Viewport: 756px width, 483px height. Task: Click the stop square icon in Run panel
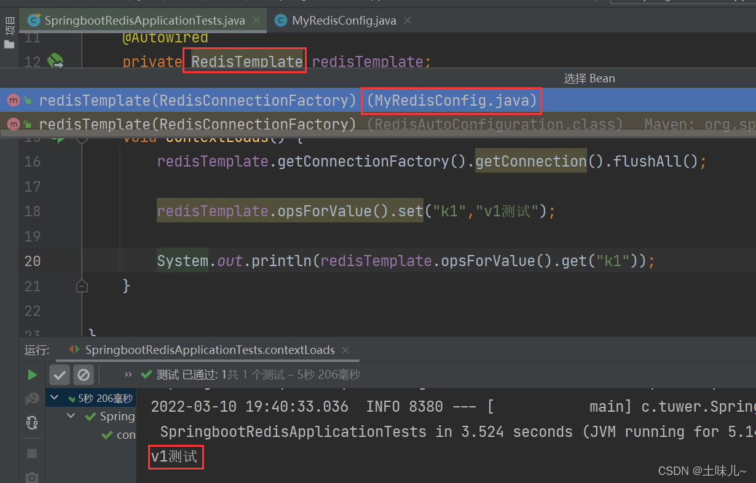tap(32, 454)
